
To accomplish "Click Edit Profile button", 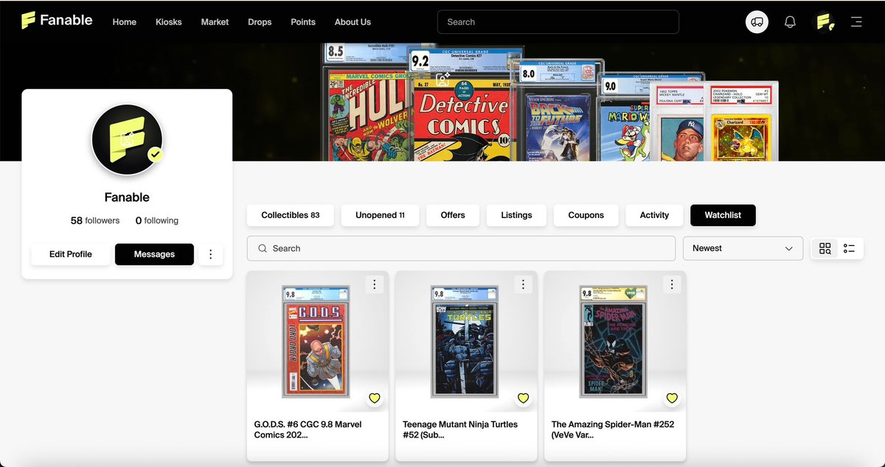I will pyautogui.click(x=71, y=254).
